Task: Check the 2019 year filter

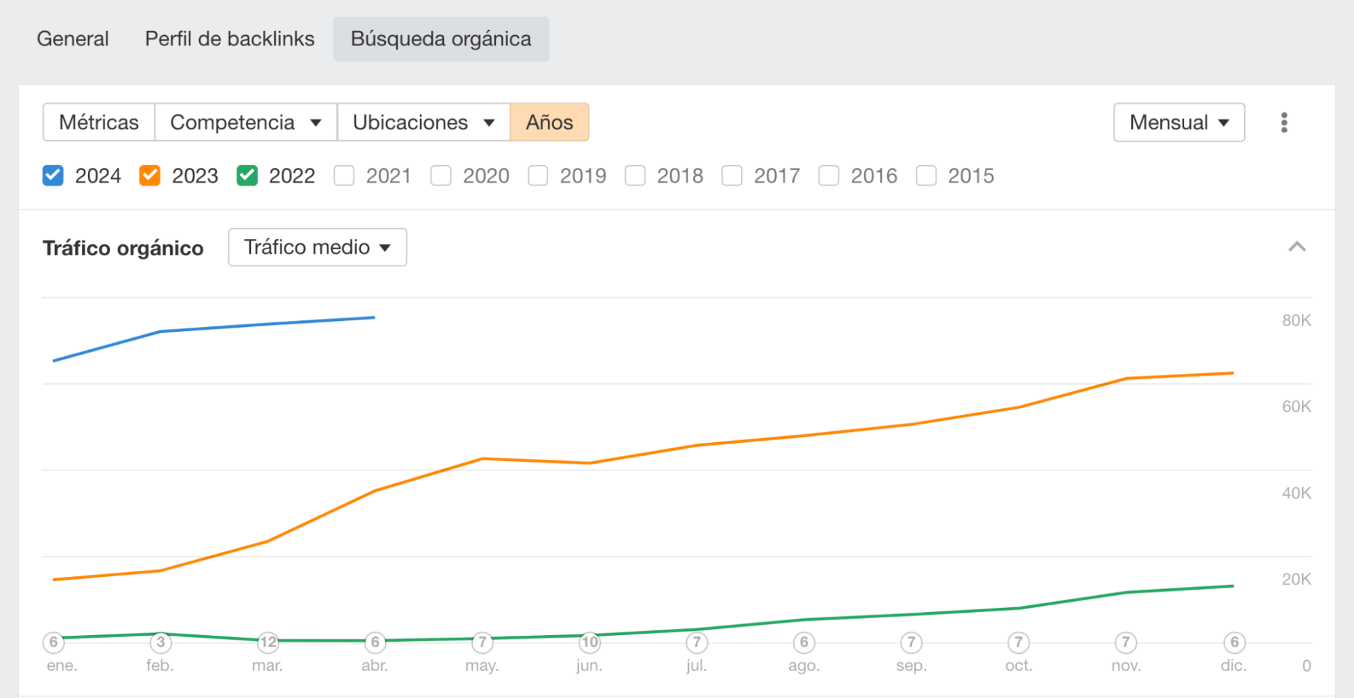Action: point(538,175)
